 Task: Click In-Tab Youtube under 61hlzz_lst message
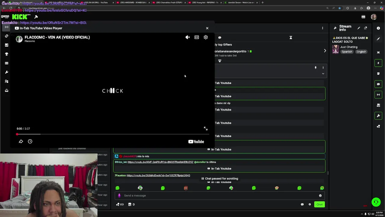click(x=219, y=168)
